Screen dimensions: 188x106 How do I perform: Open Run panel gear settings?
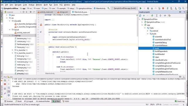coord(180,77)
